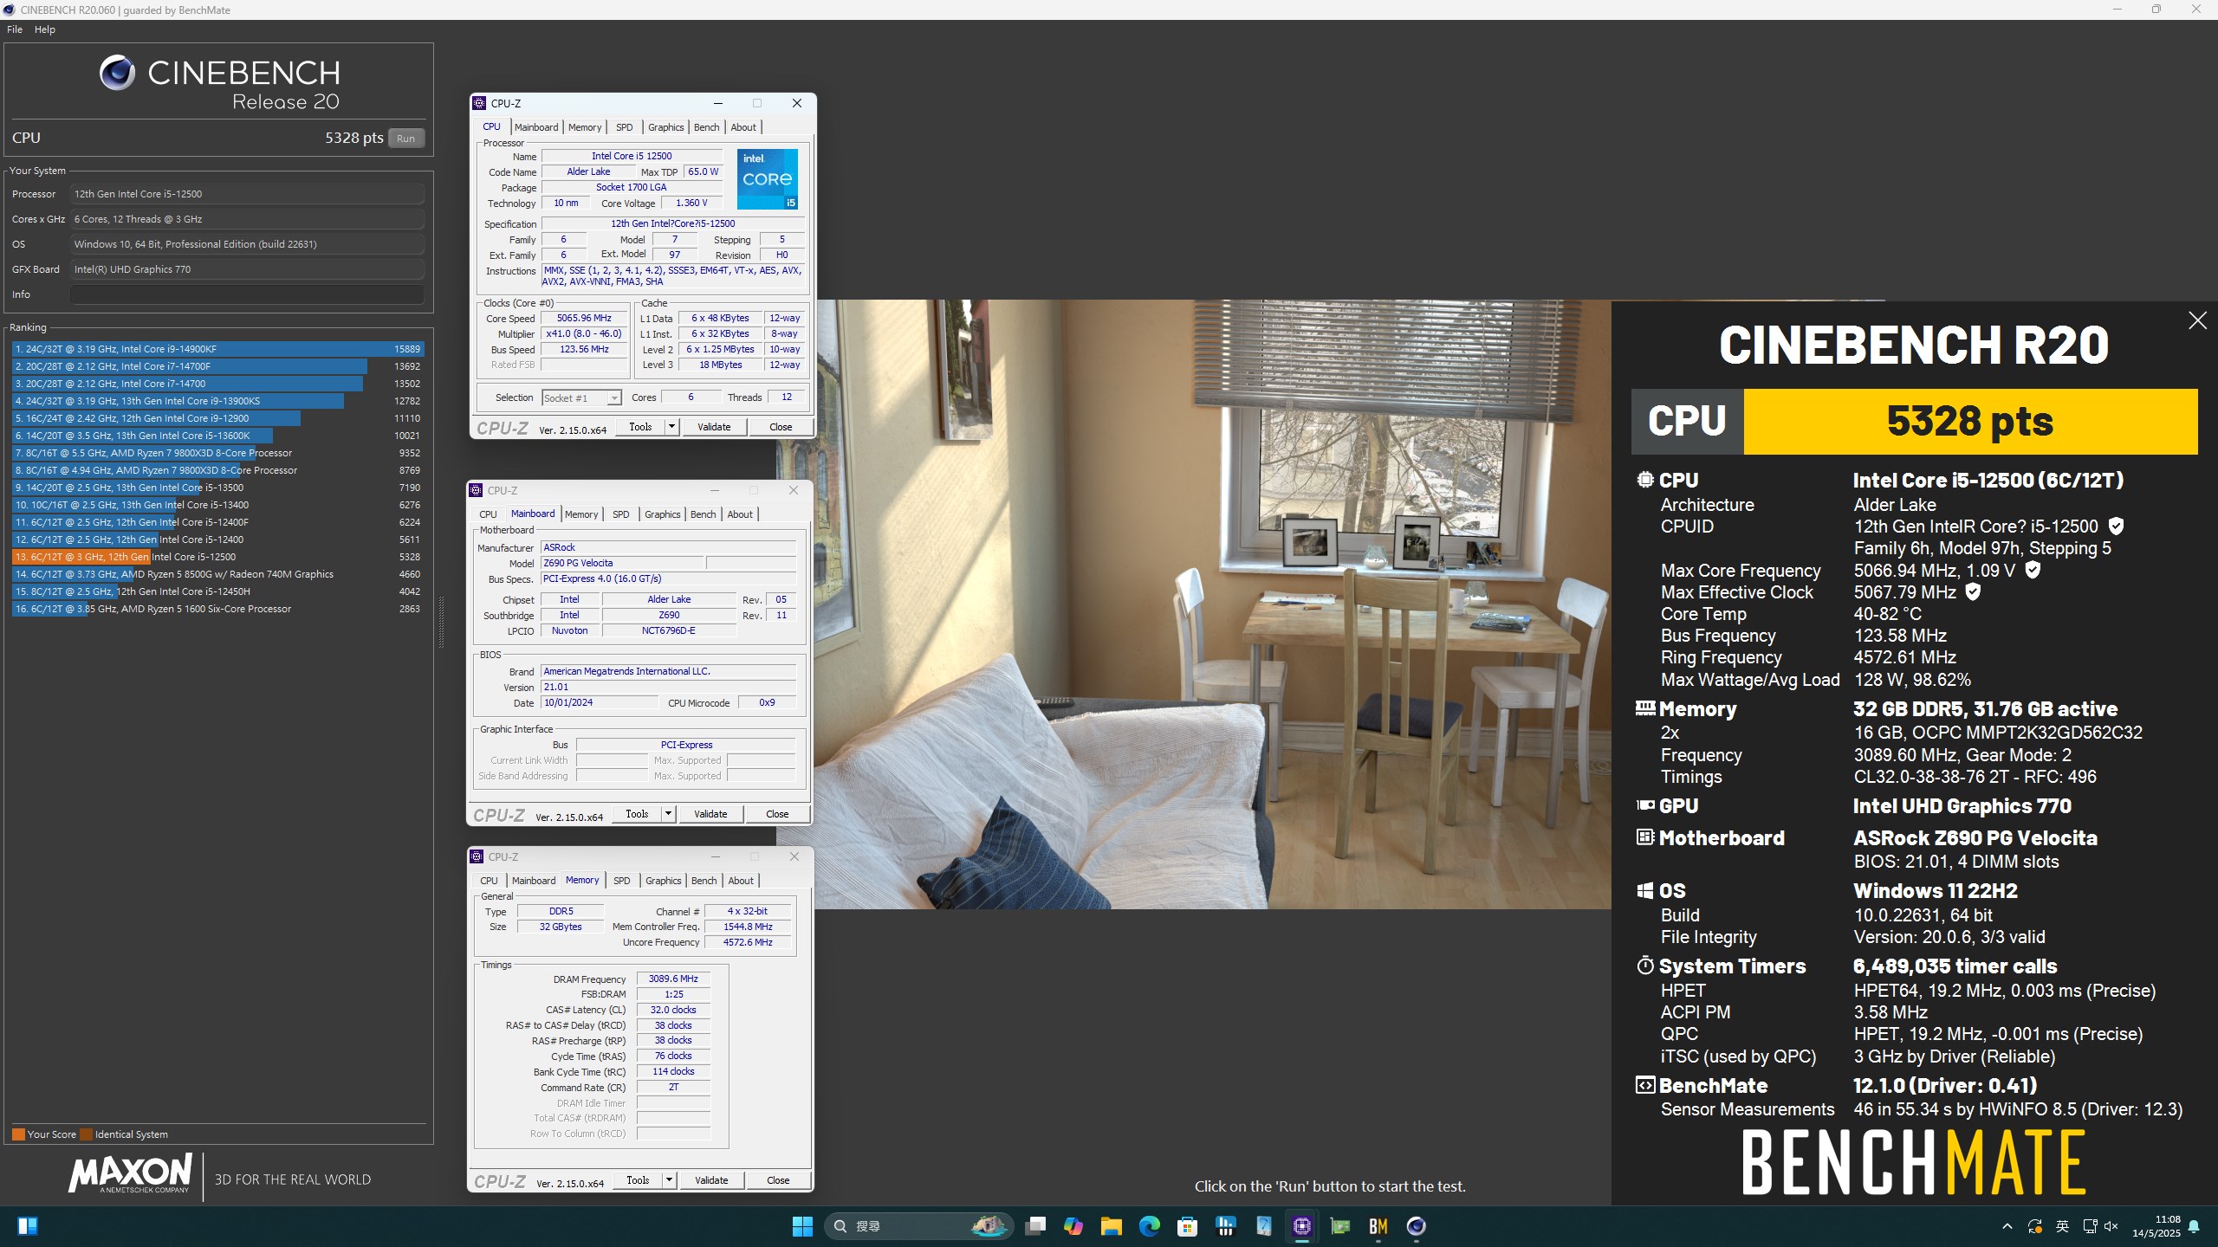The height and width of the screenshot is (1247, 2218).
Task: Click the Cinebench logo sphere in header
Action: (117, 73)
